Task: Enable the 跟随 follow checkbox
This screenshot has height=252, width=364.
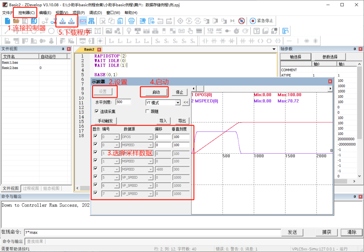Action: 147,111
